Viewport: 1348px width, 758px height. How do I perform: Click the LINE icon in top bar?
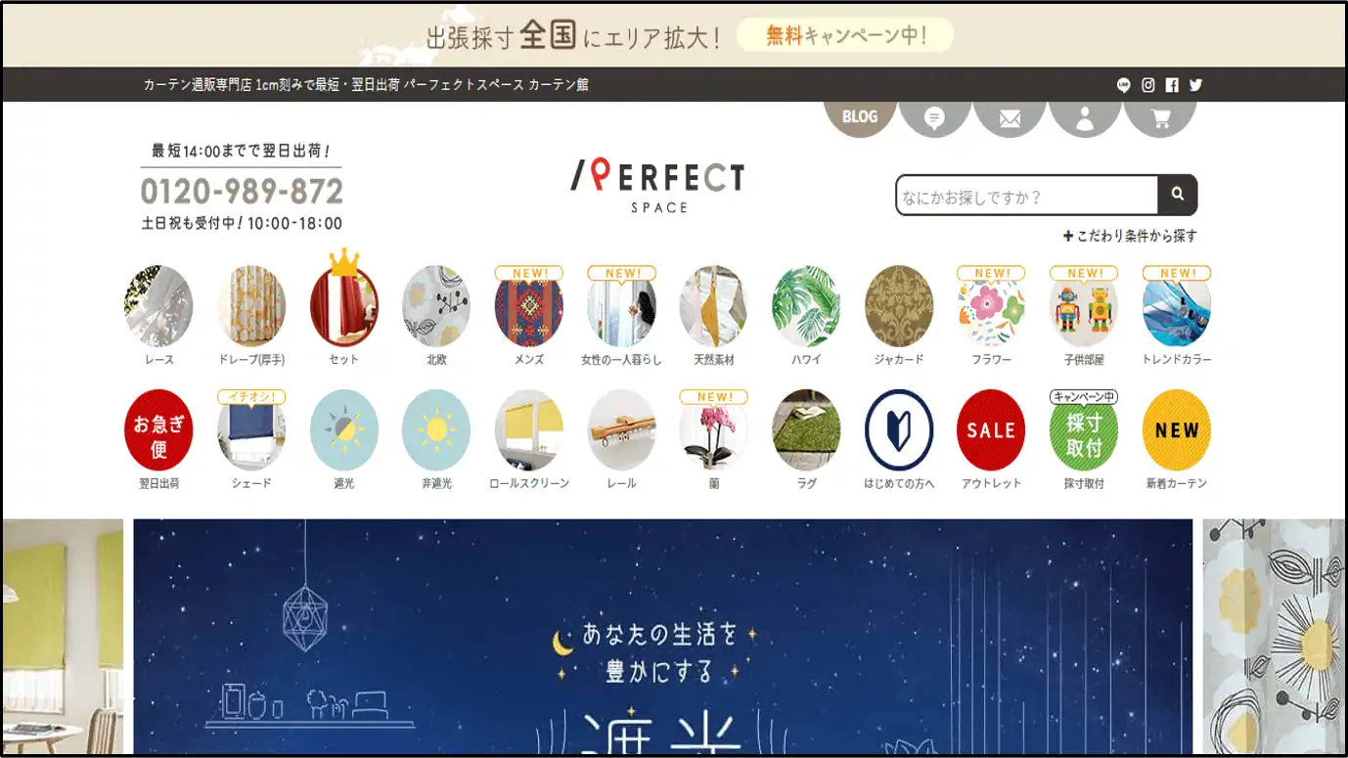[x=1124, y=85]
